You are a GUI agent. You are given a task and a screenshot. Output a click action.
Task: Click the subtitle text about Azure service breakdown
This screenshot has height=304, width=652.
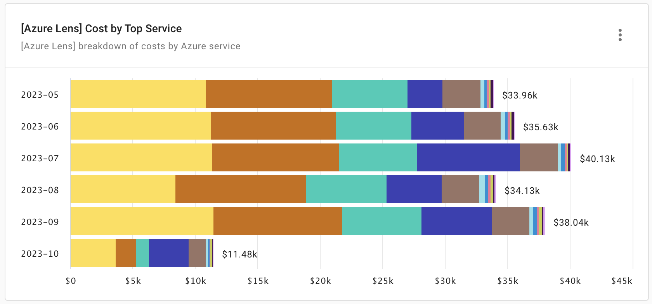coord(130,46)
